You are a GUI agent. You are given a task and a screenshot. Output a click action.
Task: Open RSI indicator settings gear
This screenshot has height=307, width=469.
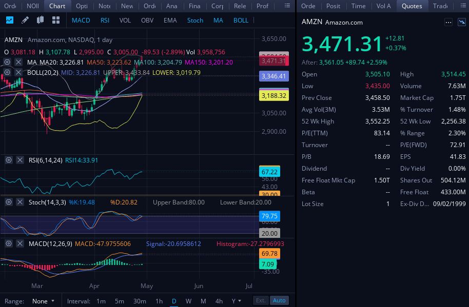(9, 160)
